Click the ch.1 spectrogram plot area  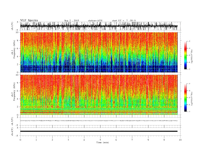coord(99,52)
